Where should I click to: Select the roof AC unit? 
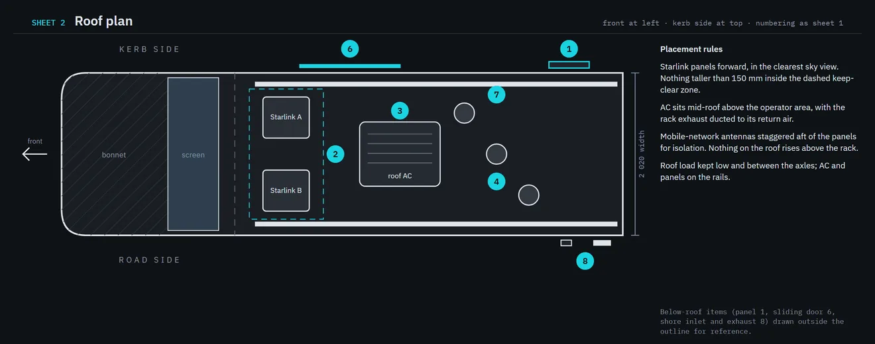[x=400, y=154]
